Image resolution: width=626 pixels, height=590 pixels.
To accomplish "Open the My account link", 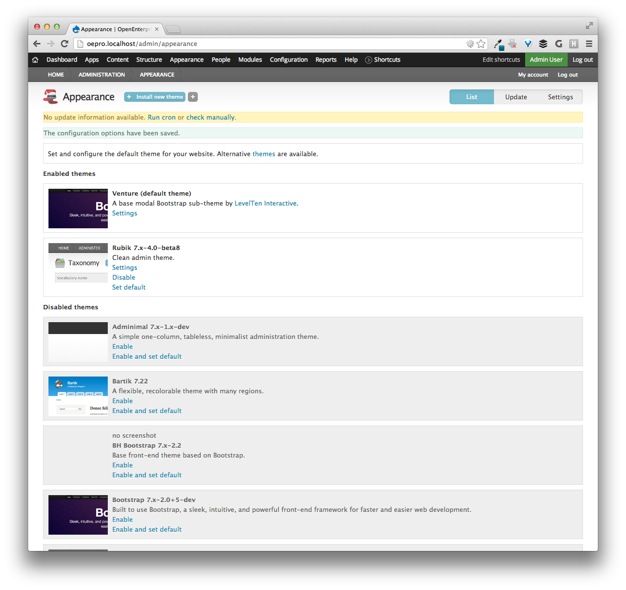I will (x=533, y=75).
